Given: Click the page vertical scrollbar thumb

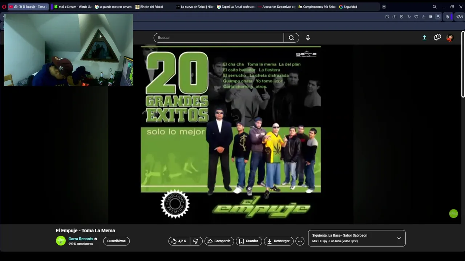Looking at the screenshot, I should [x=463, y=64].
